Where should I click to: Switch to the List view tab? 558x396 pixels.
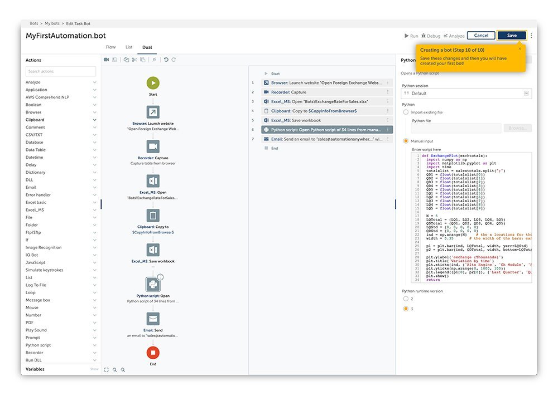click(x=129, y=47)
